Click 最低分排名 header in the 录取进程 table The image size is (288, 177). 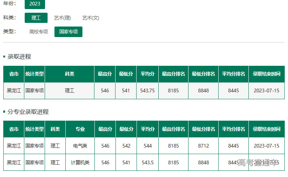click(x=203, y=74)
